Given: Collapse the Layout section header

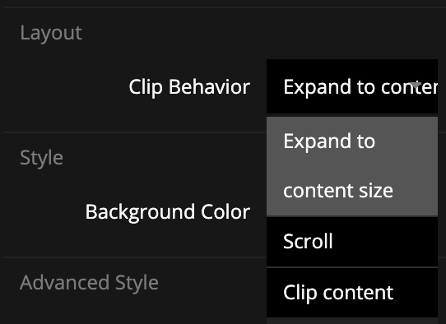Looking at the screenshot, I should click(51, 33).
